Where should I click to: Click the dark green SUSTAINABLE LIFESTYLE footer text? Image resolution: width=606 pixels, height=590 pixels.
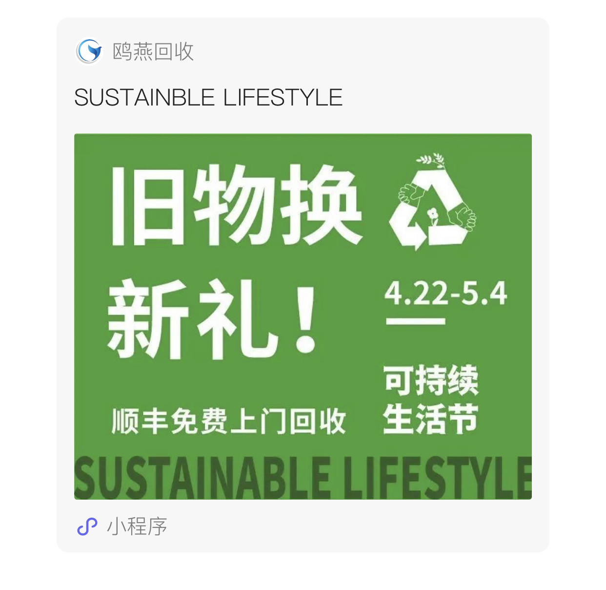(303, 477)
